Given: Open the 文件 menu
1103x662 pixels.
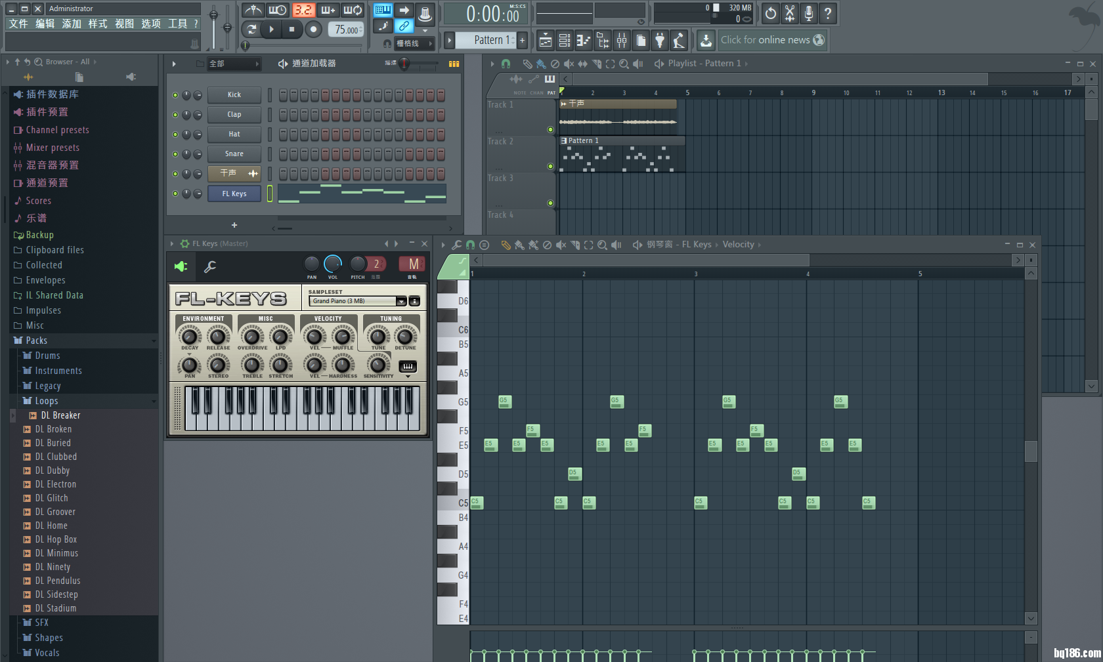Looking at the screenshot, I should coord(18,24).
